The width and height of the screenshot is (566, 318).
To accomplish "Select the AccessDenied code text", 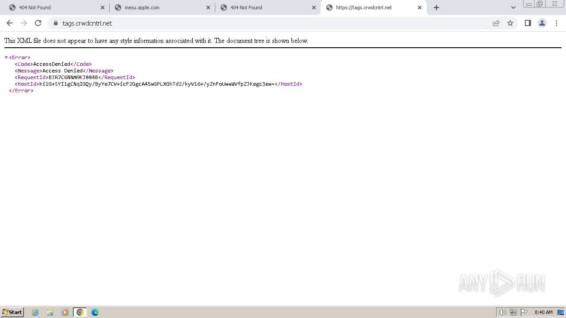I will coord(52,64).
